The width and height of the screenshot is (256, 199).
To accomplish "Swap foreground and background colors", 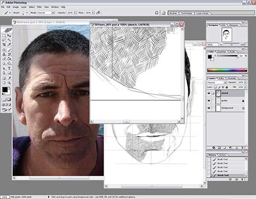I will tap(10, 87).
